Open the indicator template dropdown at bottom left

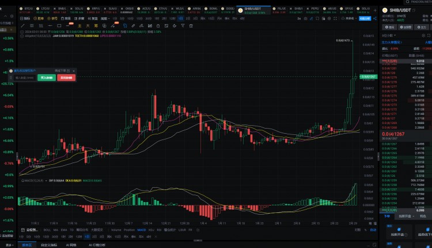30,230
